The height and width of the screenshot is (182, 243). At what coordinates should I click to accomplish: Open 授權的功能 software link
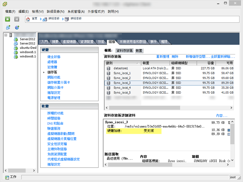click(55, 113)
